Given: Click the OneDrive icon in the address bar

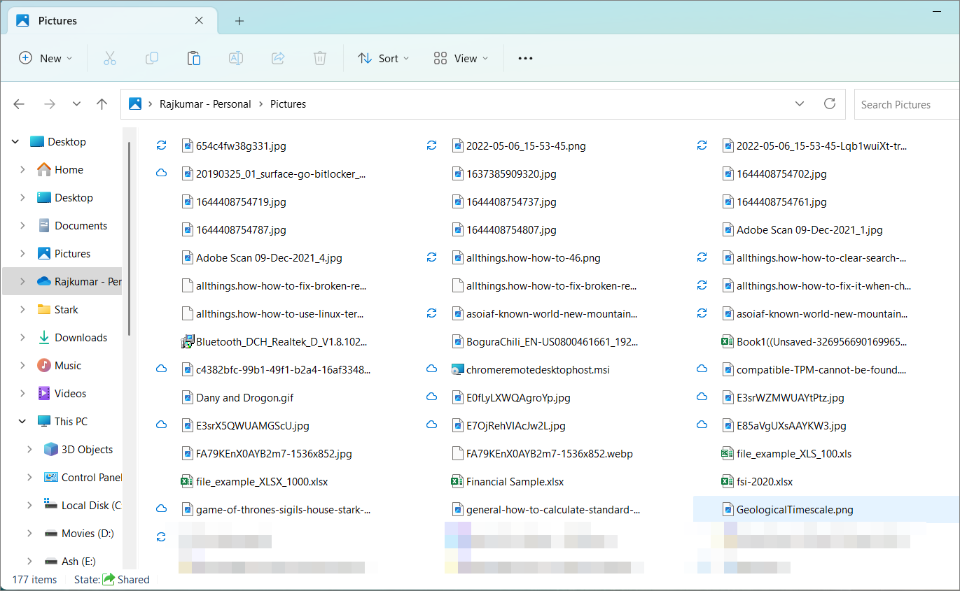Looking at the screenshot, I should [135, 104].
